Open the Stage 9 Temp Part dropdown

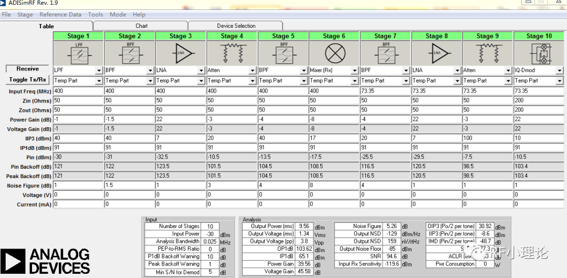tap(508, 81)
